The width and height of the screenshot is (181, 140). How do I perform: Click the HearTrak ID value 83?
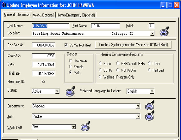tap(43, 81)
